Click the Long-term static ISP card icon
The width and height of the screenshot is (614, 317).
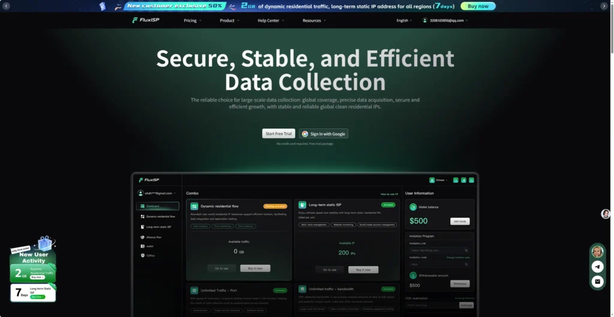pos(302,205)
